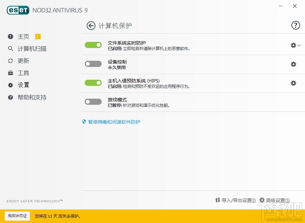The width and height of the screenshot is (305, 223).
Task: Click the 导入/导出设置 arrows icon
Action: (x=218, y=200)
